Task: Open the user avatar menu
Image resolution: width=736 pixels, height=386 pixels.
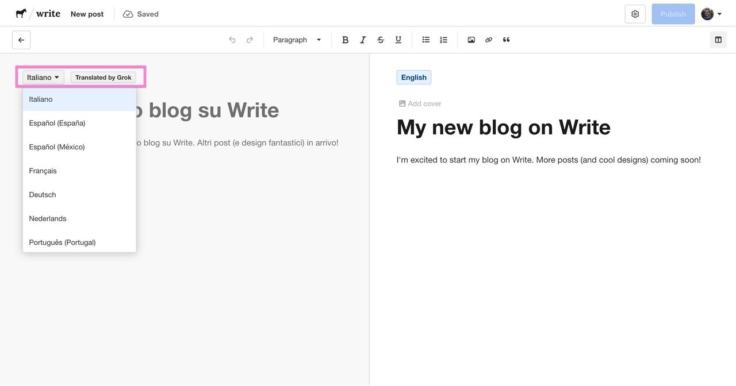Action: 711,14
